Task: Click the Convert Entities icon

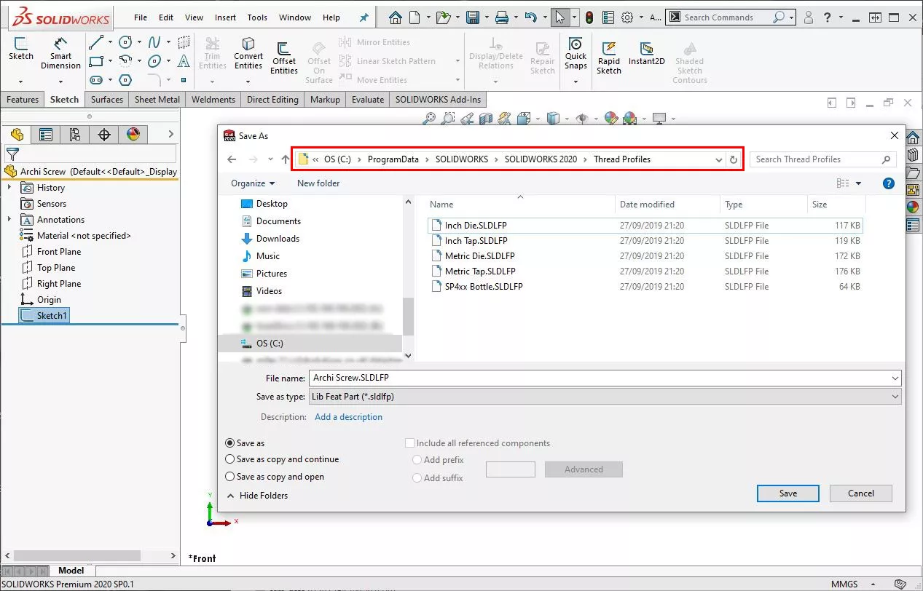Action: point(248,54)
